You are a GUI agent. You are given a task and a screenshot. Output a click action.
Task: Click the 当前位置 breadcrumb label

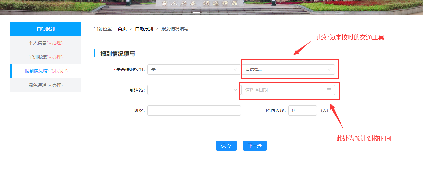pyautogui.click(x=104, y=29)
